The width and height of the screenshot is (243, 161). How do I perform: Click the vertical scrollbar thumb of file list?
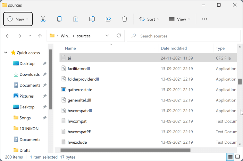click(x=240, y=81)
